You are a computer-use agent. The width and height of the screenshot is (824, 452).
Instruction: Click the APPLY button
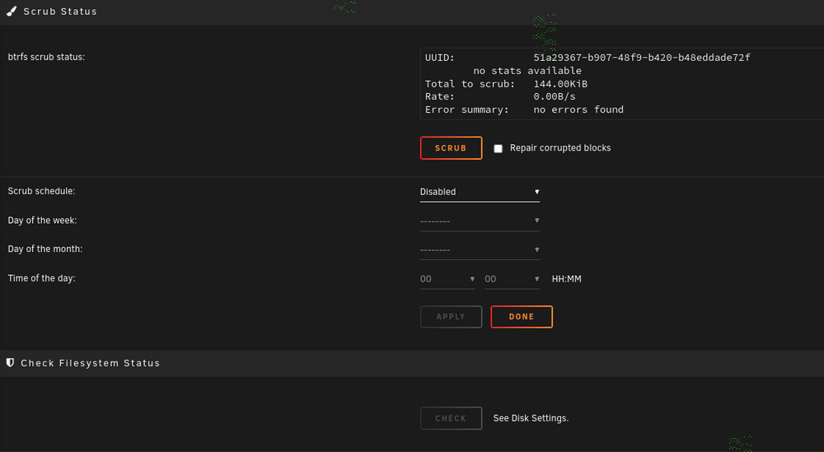point(451,316)
